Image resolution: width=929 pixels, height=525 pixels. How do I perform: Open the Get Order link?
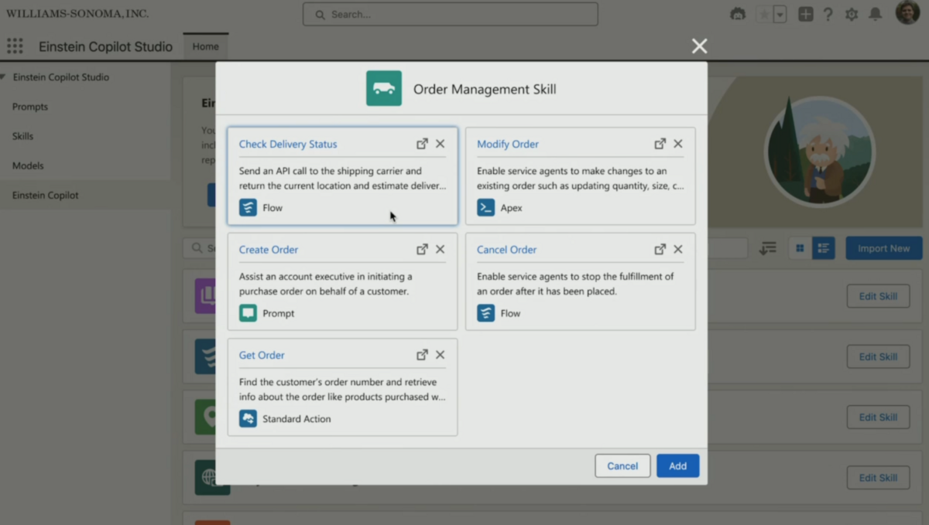coord(262,355)
